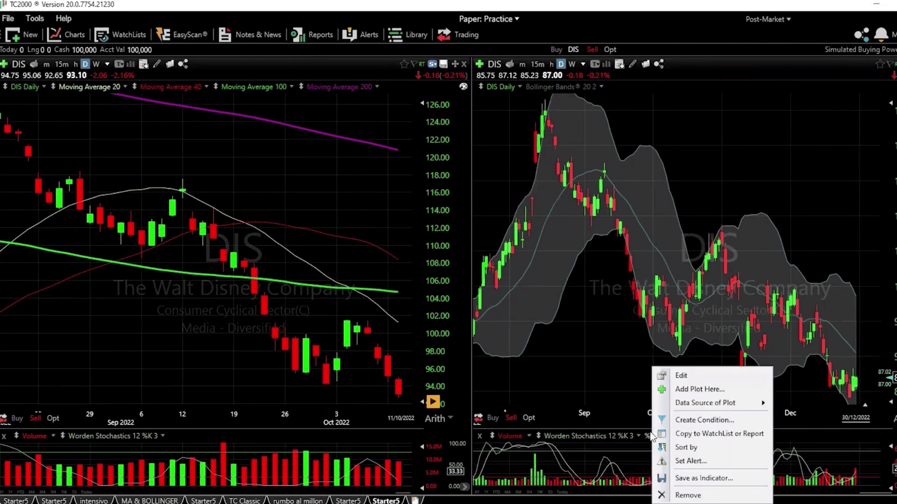Switch left chart to Daily timeframe
This screenshot has height=504, width=897.
point(85,64)
